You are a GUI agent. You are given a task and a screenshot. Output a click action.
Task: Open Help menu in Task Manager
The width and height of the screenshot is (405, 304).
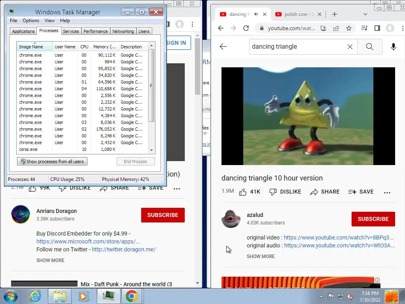(65, 21)
